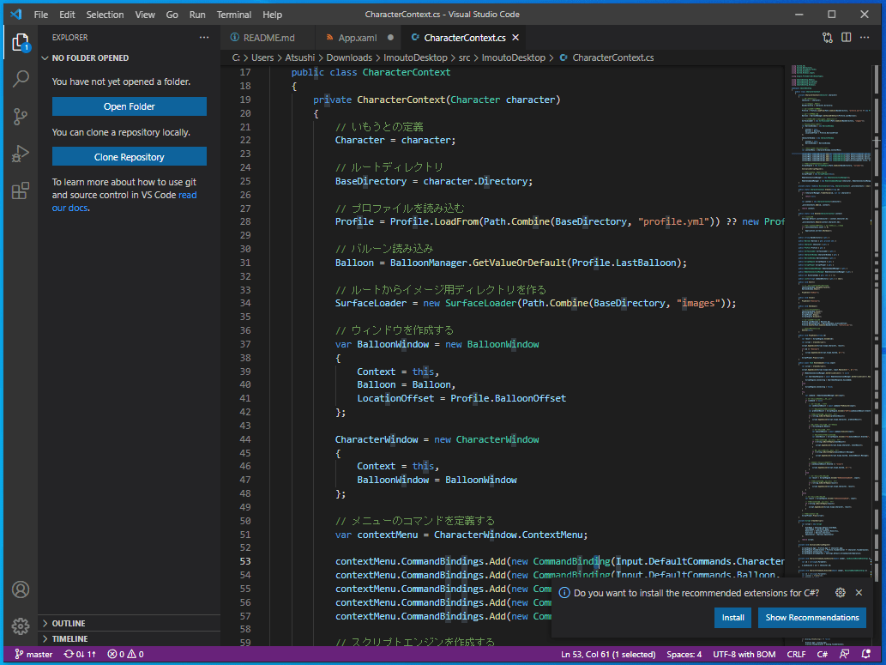Click the Downloads breadcrumb segment

coord(349,57)
